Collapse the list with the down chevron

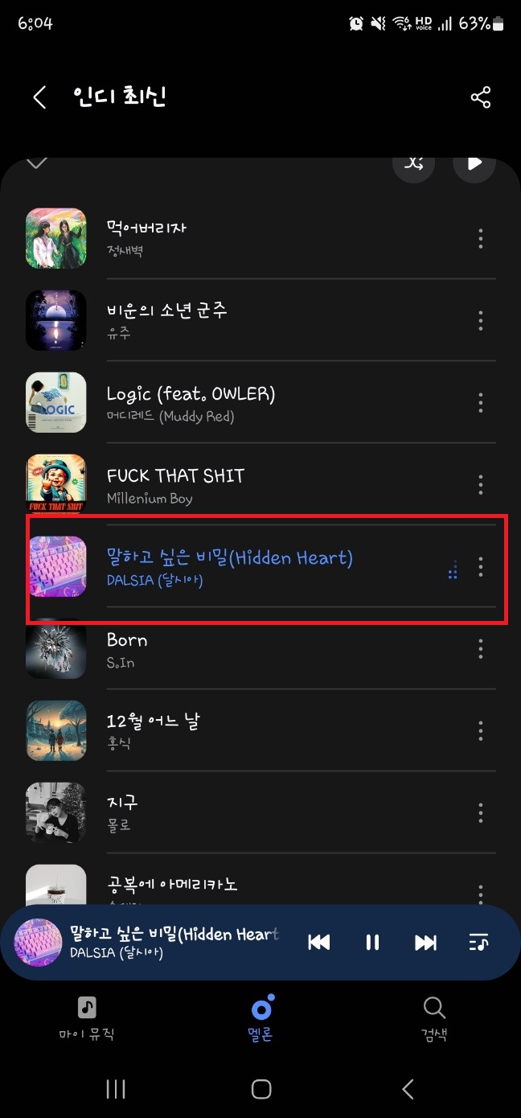pyautogui.click(x=37, y=162)
